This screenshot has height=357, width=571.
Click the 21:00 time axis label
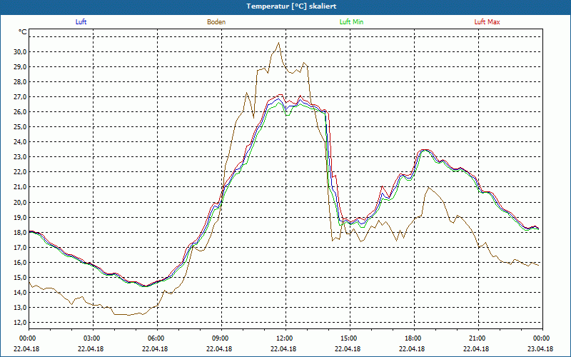[476, 338]
